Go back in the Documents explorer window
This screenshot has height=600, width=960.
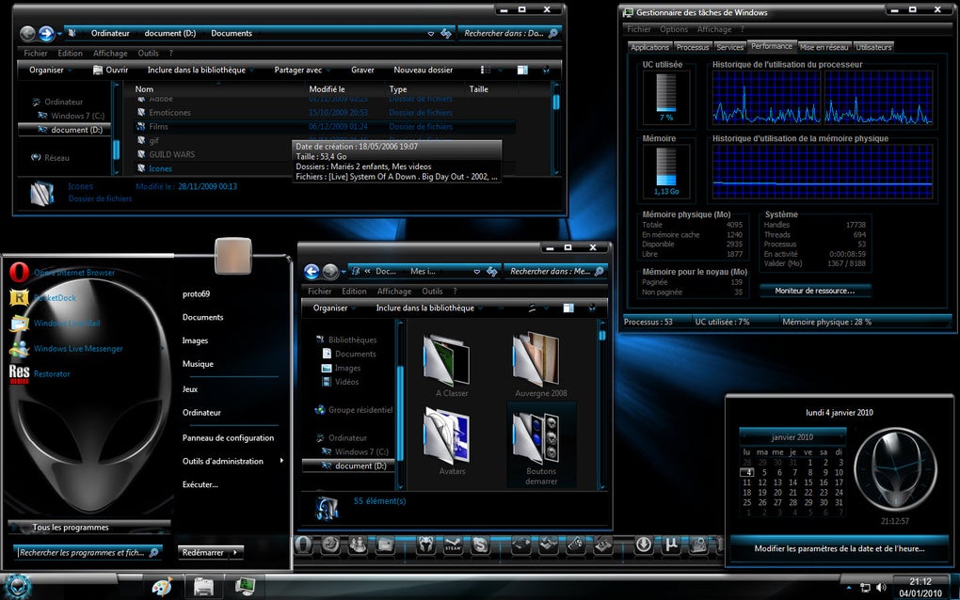(x=27, y=33)
